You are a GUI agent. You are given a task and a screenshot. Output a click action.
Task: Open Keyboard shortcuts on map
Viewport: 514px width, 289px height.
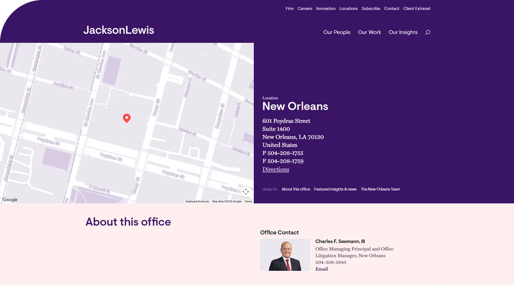[x=197, y=201]
